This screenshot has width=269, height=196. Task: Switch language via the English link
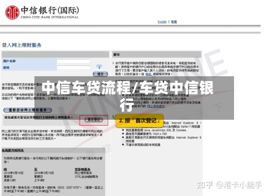pos(162,22)
